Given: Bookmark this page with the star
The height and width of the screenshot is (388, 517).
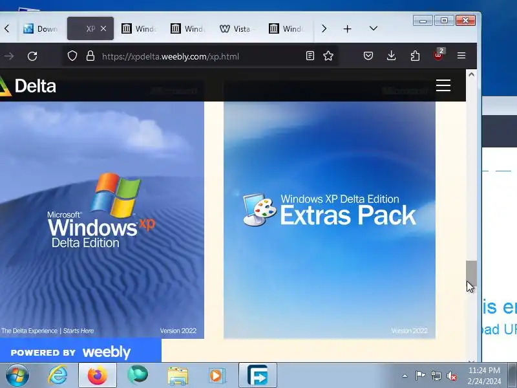Looking at the screenshot, I should click(x=328, y=56).
